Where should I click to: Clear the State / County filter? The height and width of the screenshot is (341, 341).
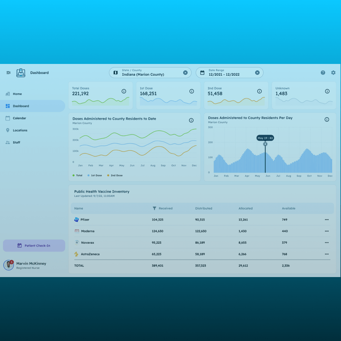tap(185, 73)
